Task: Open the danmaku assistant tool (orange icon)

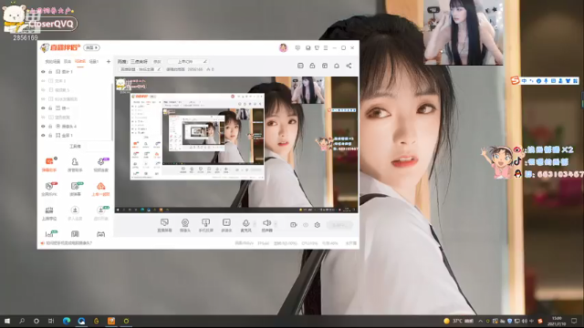Action: coord(49,164)
